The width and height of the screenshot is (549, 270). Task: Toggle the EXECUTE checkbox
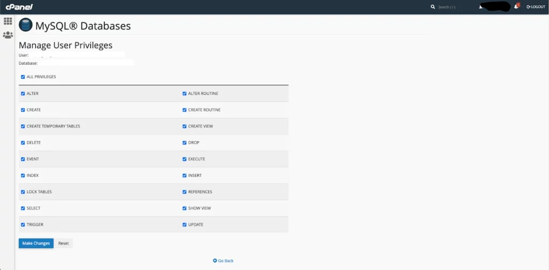click(184, 159)
